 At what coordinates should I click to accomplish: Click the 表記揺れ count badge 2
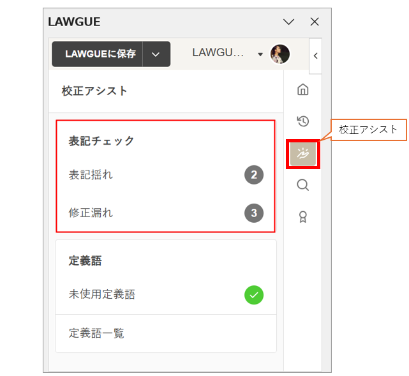254,175
